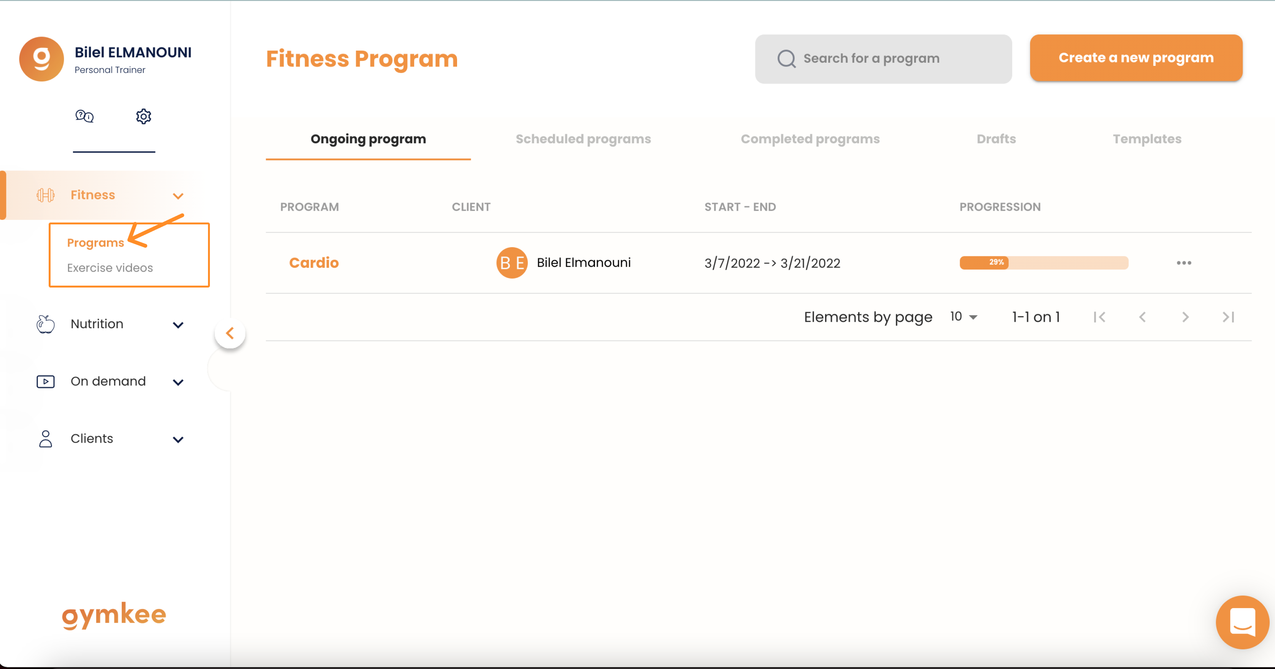1275x669 pixels.
Task: Click the client name Bilel Elmanouni
Action: [x=584, y=263]
